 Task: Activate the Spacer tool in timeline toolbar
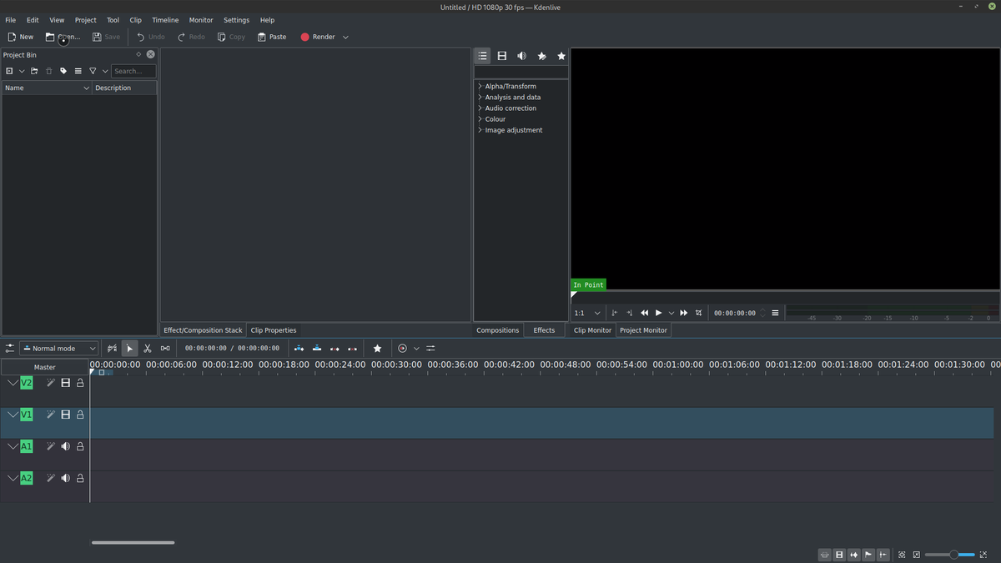pyautogui.click(x=165, y=349)
